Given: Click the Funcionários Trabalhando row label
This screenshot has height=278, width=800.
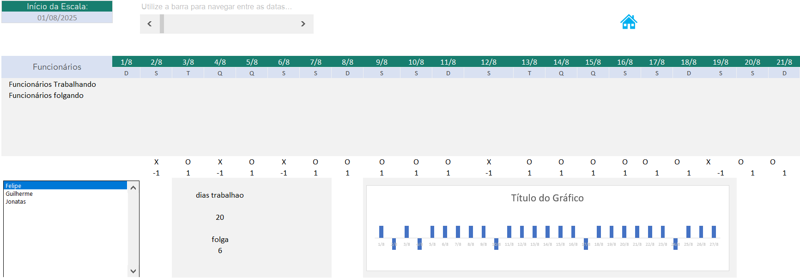Looking at the screenshot, I should pos(52,84).
